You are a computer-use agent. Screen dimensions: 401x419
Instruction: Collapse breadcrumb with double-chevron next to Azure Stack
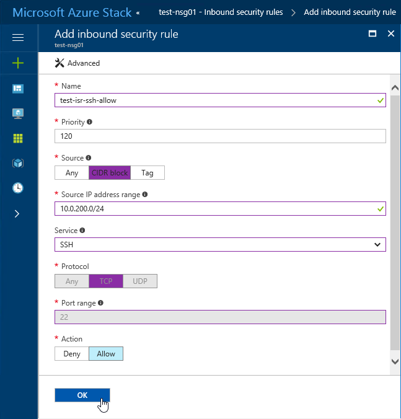point(138,13)
